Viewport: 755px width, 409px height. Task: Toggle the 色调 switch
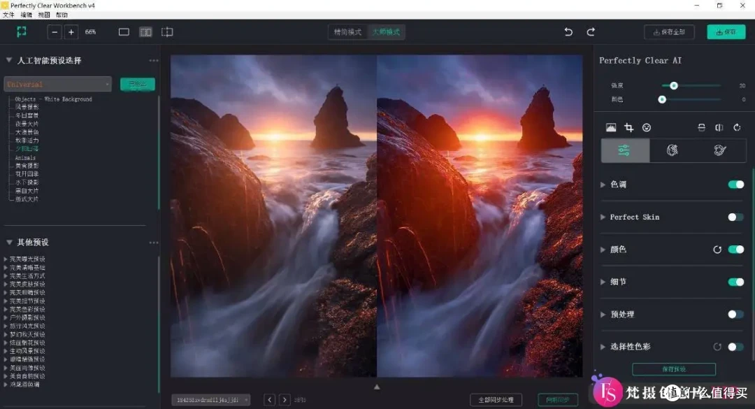click(735, 185)
